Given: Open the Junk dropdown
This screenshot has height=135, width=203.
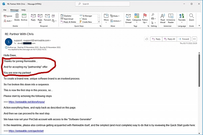Looking at the screenshot, I should click(x=8, y=21).
